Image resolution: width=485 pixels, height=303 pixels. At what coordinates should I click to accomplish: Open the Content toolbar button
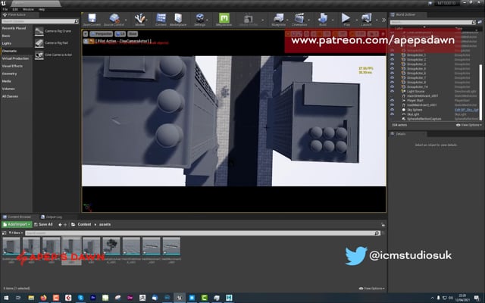pos(161,20)
